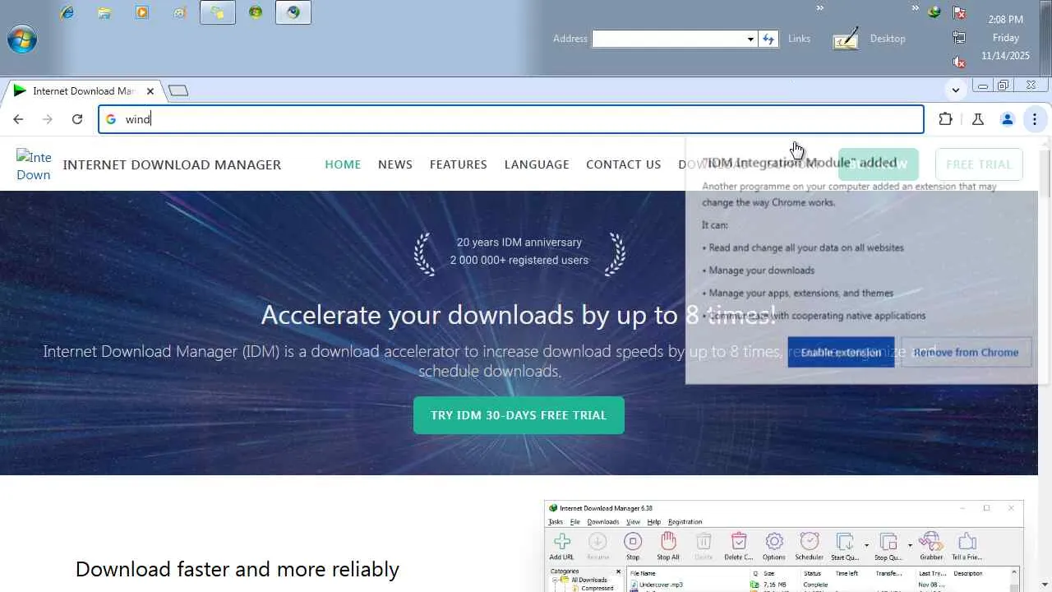This screenshot has width=1052, height=592.
Task: Expand the Links toolbar chevron
Action: (819, 8)
